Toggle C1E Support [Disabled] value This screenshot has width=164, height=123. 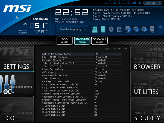click(101, 72)
